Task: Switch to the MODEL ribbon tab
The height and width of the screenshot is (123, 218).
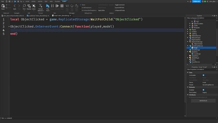Action: (33, 1)
